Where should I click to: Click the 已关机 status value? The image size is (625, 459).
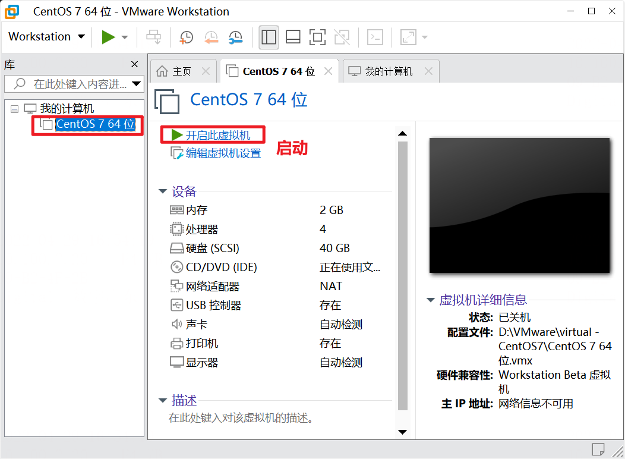tap(514, 317)
